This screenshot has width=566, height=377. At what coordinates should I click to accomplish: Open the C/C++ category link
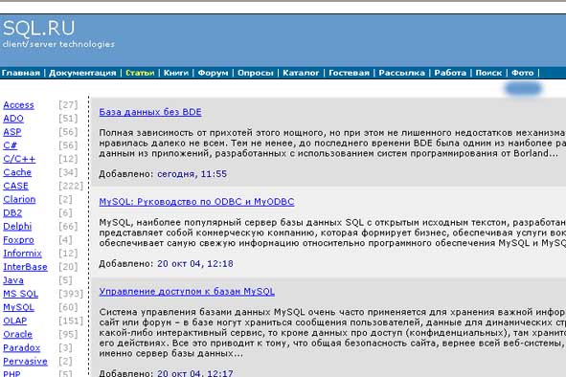19,159
